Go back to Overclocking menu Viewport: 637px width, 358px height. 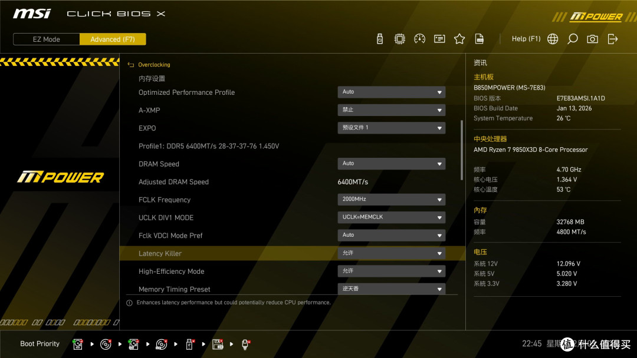tap(154, 65)
